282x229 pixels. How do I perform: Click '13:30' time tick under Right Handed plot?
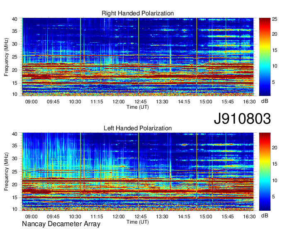162,102
